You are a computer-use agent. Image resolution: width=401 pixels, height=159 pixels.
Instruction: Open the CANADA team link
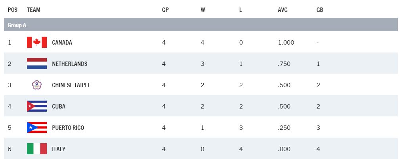pos(62,43)
